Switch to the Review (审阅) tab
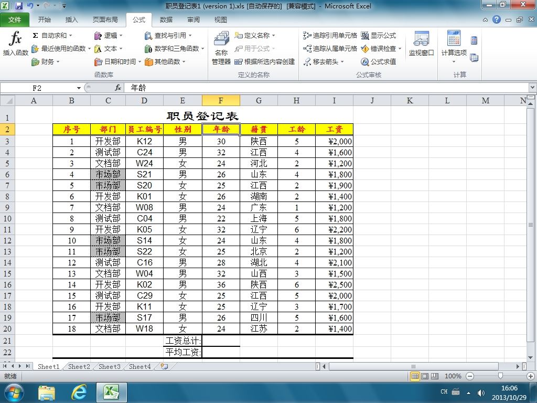Viewport: 537px width, 403px height. (x=193, y=20)
